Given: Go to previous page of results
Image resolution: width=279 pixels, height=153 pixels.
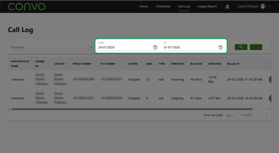Looking at the screenshot, I should (x=259, y=116).
